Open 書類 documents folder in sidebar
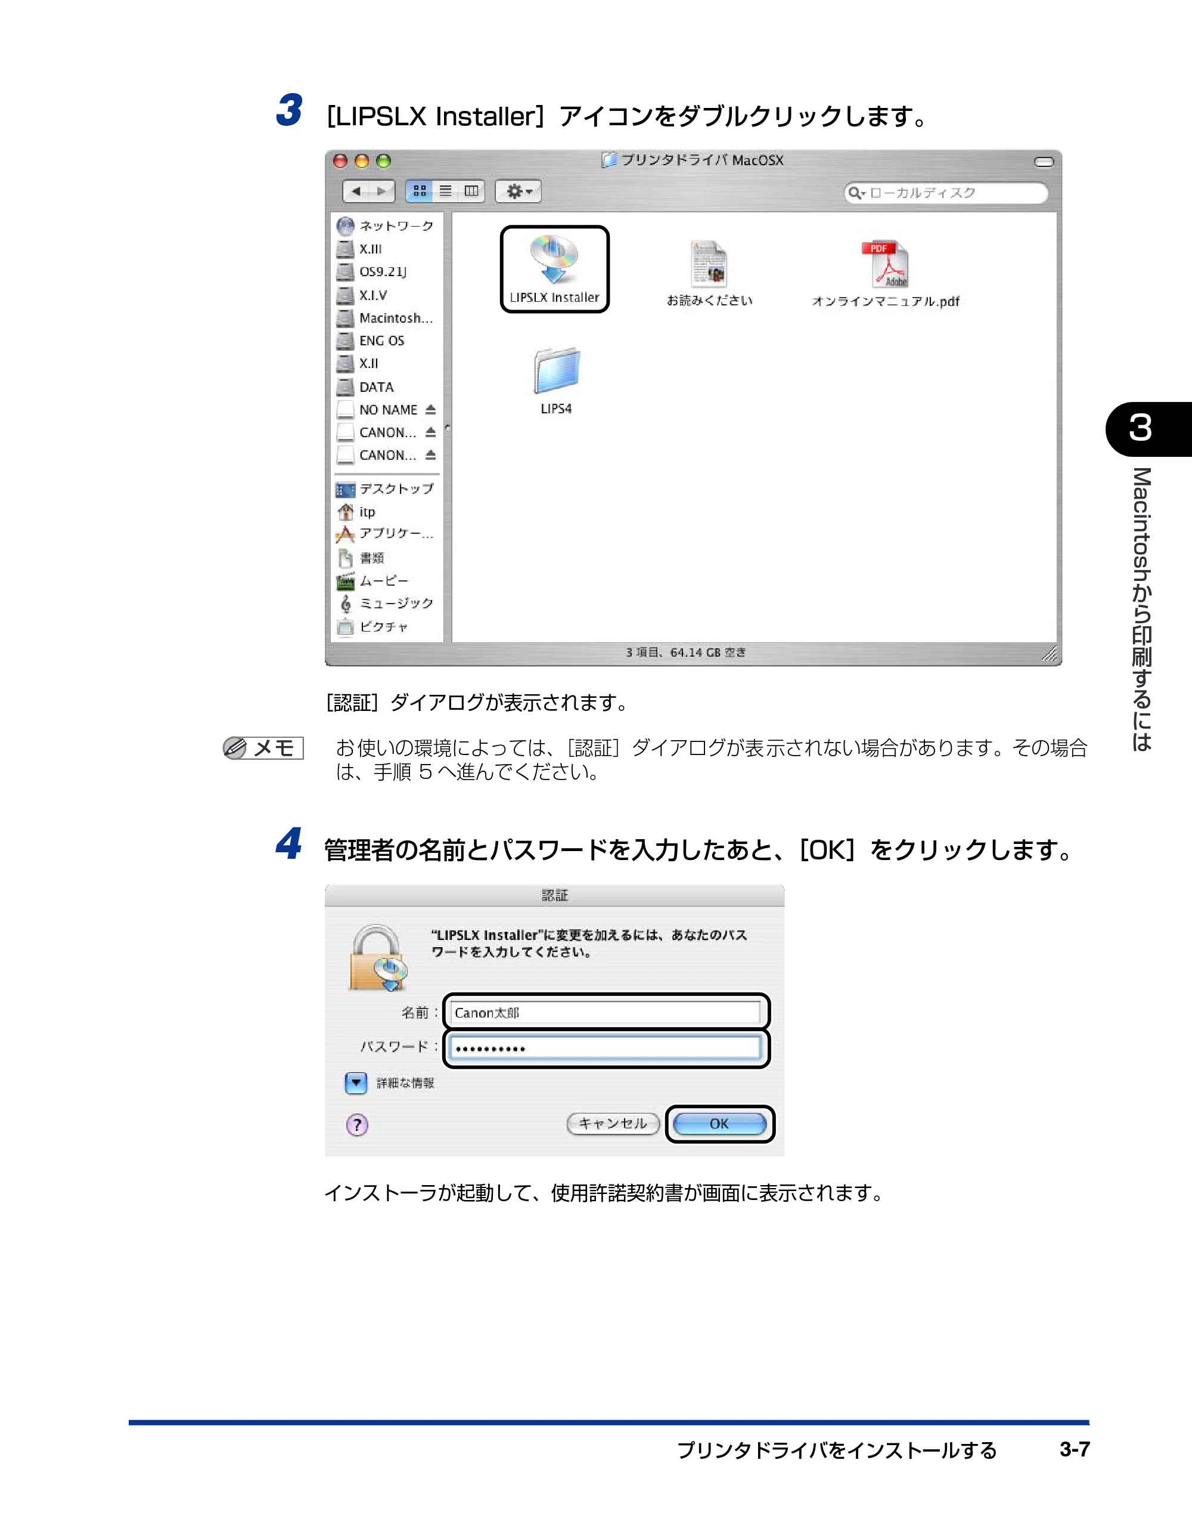 coord(361,558)
